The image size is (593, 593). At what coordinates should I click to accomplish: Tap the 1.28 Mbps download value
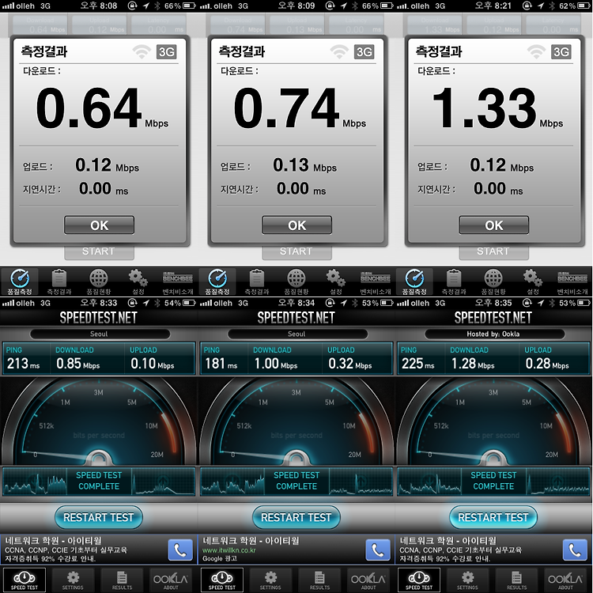pyautogui.click(x=473, y=364)
